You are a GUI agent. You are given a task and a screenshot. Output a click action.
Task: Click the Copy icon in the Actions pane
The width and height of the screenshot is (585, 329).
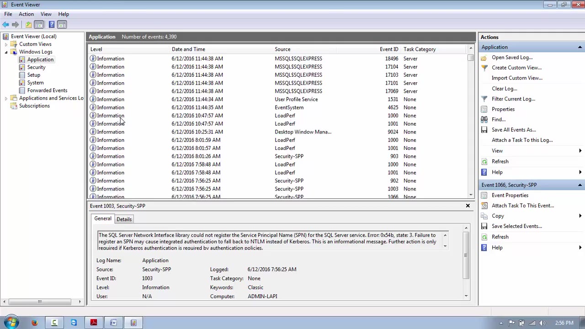pos(484,216)
